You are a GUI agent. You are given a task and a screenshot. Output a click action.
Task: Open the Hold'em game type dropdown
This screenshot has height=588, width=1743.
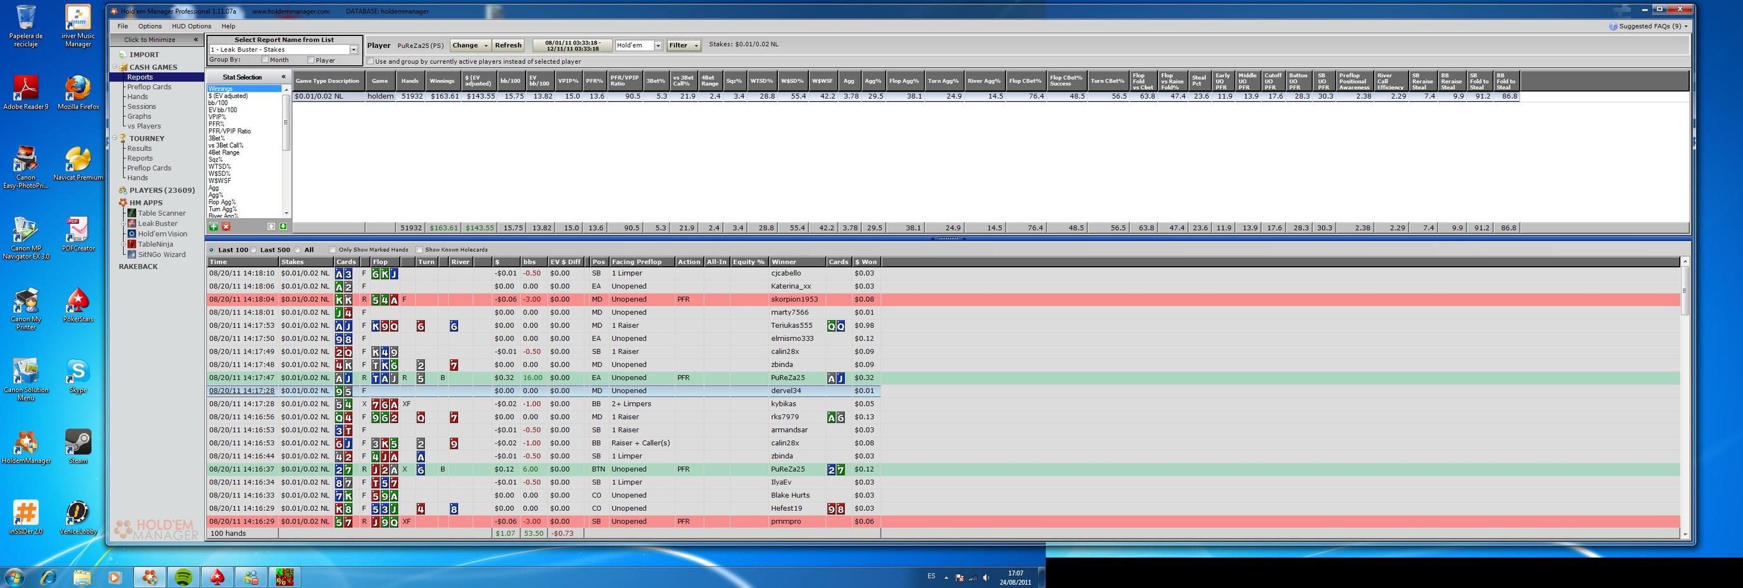pos(657,46)
